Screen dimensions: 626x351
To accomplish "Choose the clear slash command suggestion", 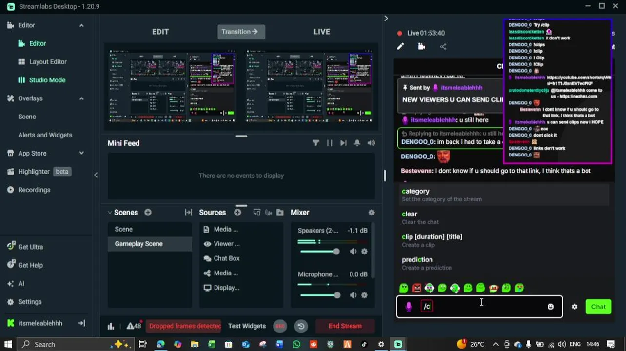I will 505,217.
